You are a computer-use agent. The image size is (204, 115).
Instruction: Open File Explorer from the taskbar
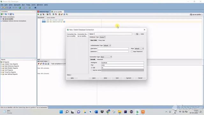click(x=120, y=112)
